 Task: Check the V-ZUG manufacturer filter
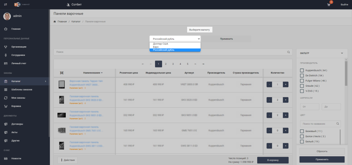[x=302, y=91]
